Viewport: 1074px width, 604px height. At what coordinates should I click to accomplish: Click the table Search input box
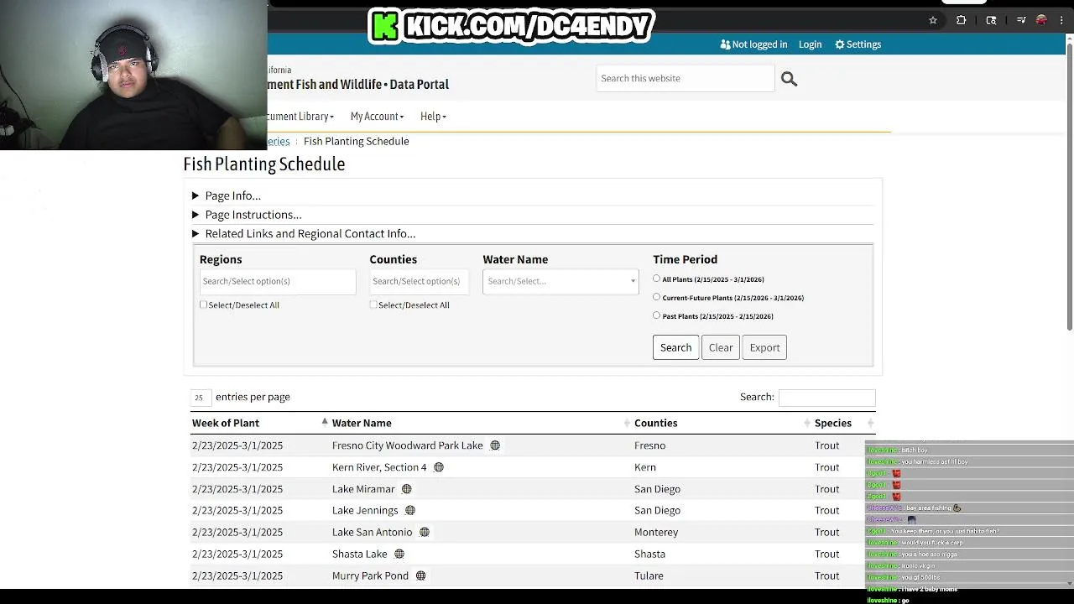pos(826,398)
